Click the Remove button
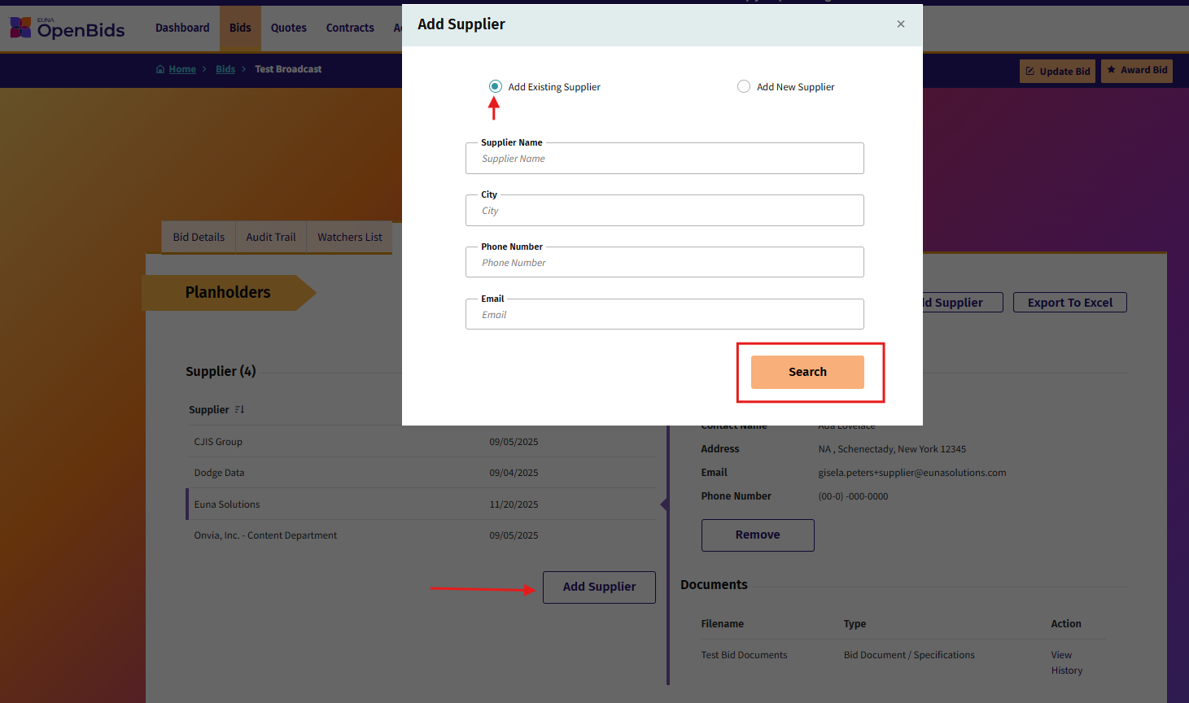Image resolution: width=1189 pixels, height=703 pixels. [x=758, y=535]
